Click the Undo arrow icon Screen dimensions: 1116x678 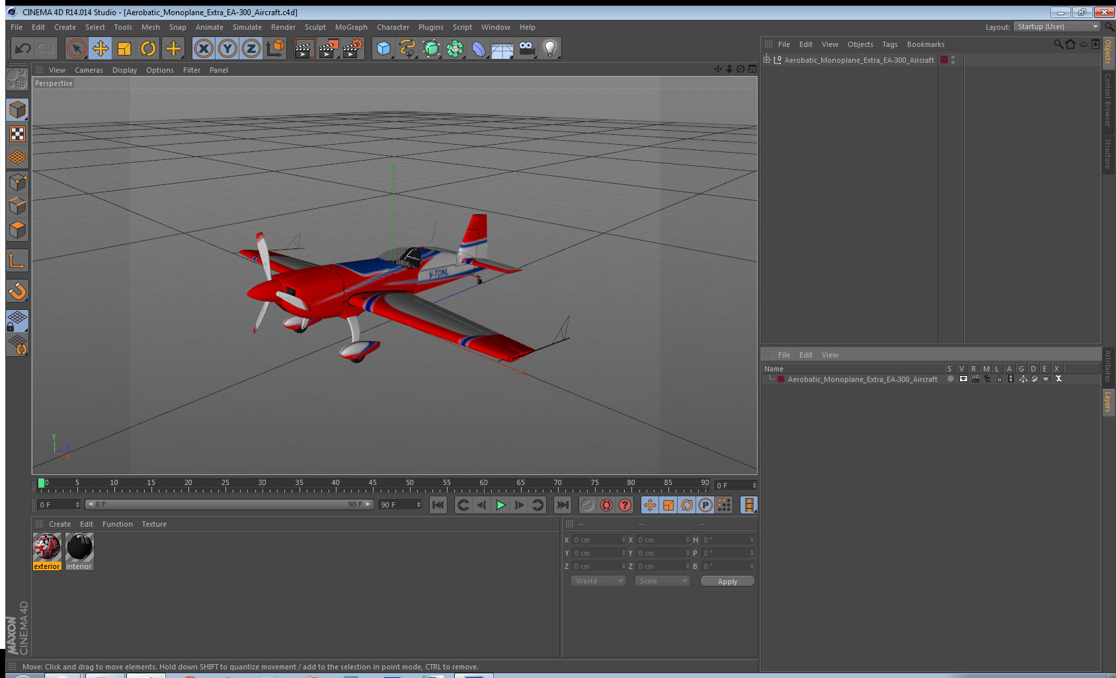(x=23, y=48)
